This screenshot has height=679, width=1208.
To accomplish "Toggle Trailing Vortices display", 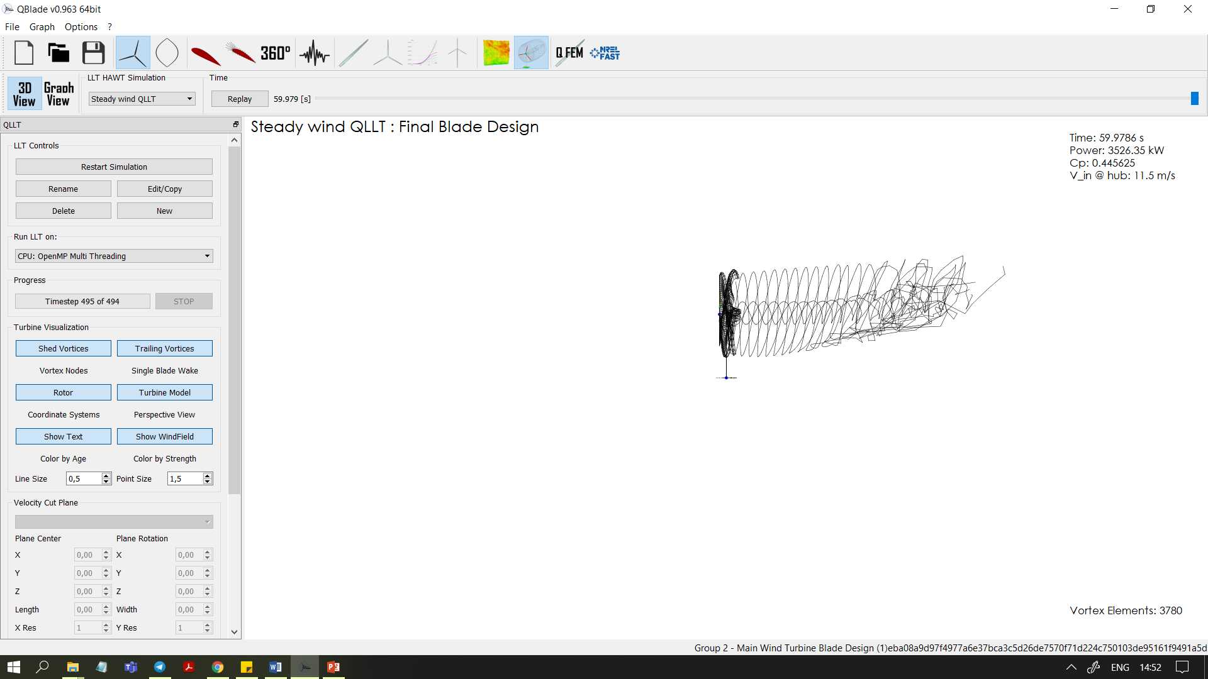I will click(x=165, y=348).
